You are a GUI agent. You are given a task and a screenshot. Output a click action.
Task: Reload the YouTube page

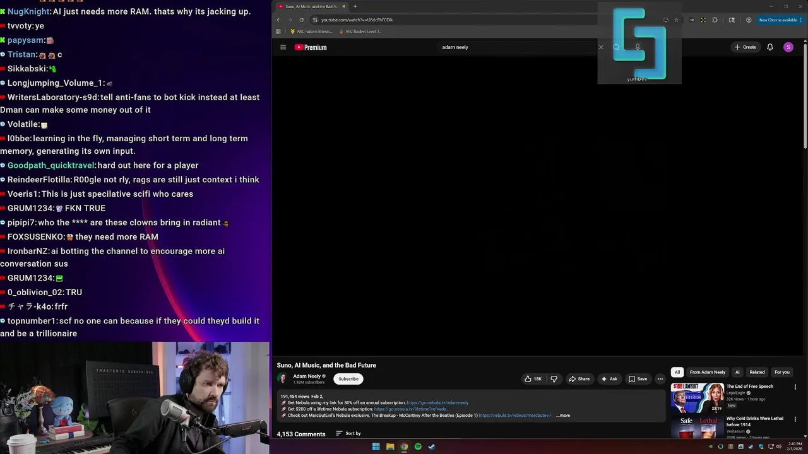pyautogui.click(x=301, y=20)
